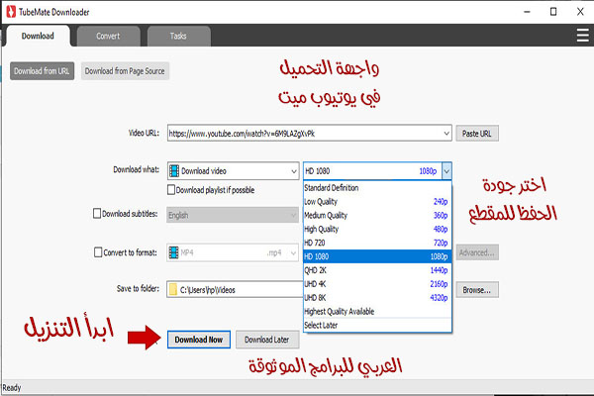
Task: Click the Browse... button
Action: coord(477,290)
